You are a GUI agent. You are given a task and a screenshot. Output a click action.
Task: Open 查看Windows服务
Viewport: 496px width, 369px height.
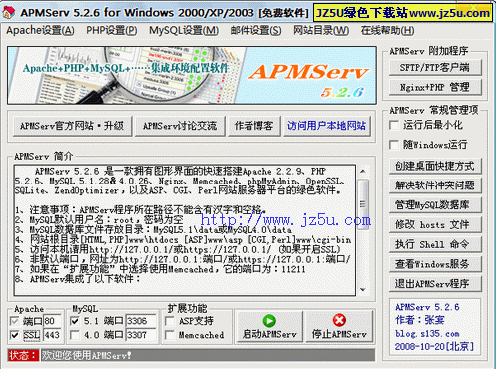tap(435, 264)
